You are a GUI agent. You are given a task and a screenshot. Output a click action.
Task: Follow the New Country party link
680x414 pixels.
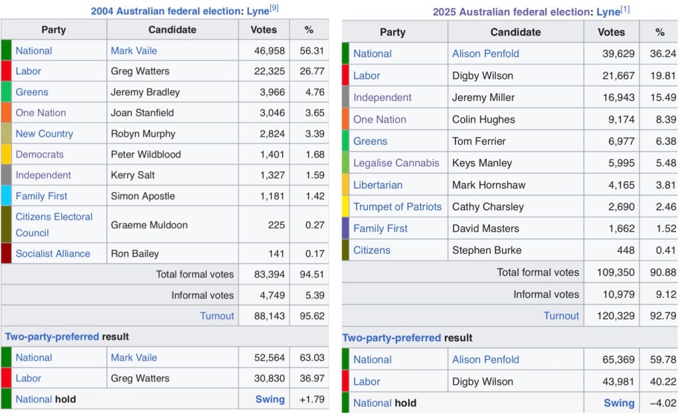(44, 134)
